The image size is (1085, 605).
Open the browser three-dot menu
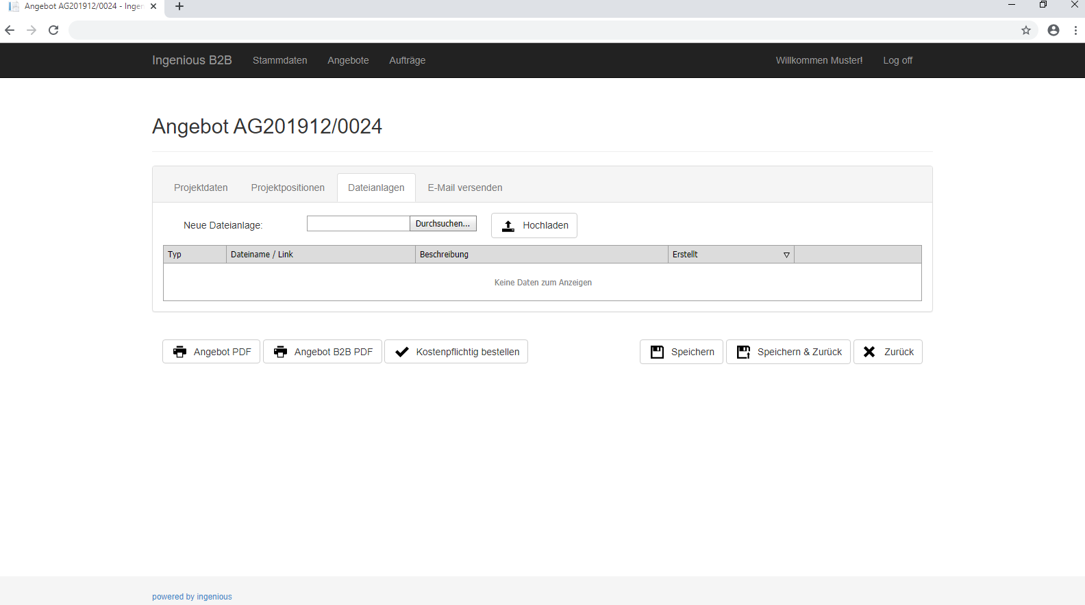[1076, 30]
